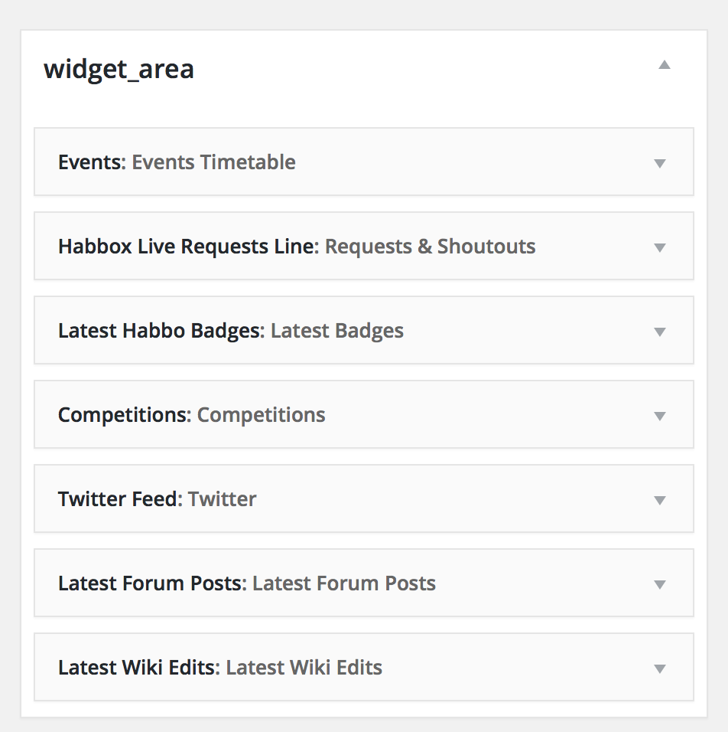The height and width of the screenshot is (732, 728).
Task: Click the 'Latest Habbo Badges' title label
Action: [x=159, y=331]
